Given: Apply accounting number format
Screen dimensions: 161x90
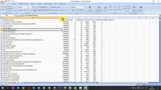Looking at the screenshot, I should pos(73,10).
